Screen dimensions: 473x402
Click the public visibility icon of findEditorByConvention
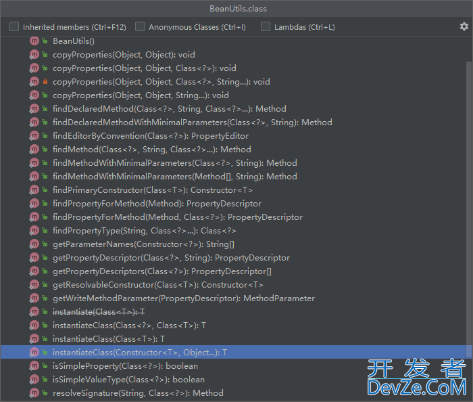45,135
